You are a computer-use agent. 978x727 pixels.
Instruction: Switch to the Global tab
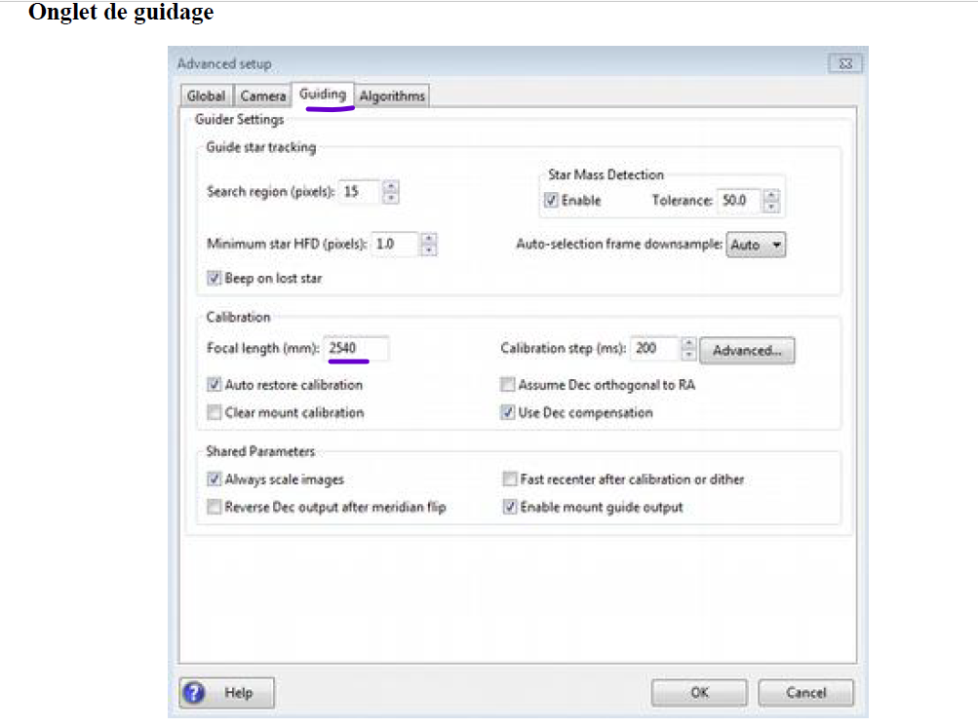[206, 96]
